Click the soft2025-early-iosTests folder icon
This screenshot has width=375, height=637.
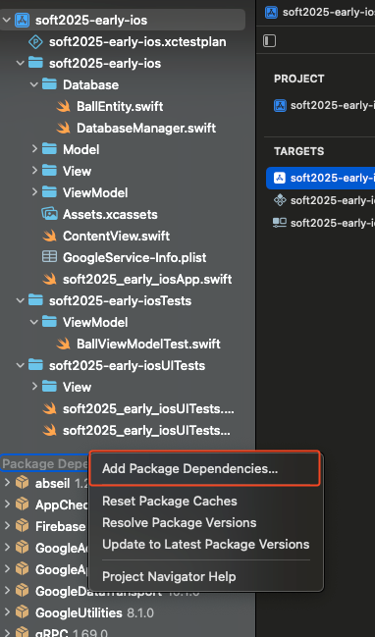point(35,300)
